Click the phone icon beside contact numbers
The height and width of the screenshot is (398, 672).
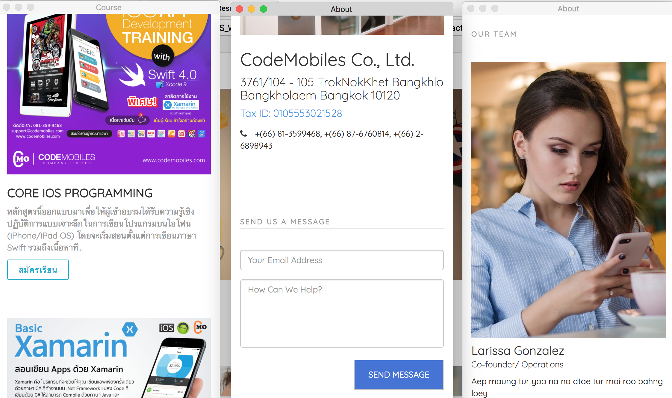[x=244, y=133]
